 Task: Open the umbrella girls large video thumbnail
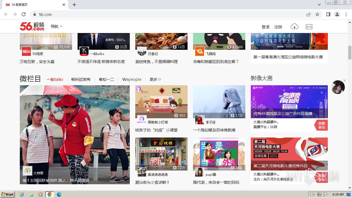tap(75, 135)
